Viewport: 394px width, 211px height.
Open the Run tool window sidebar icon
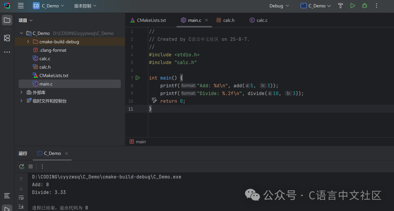click(x=7, y=209)
